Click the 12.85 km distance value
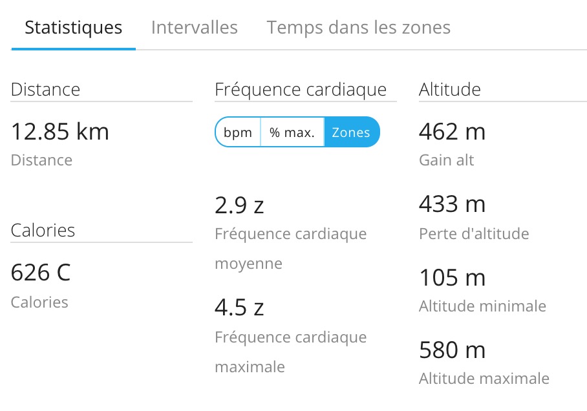The image size is (587, 411). click(60, 132)
